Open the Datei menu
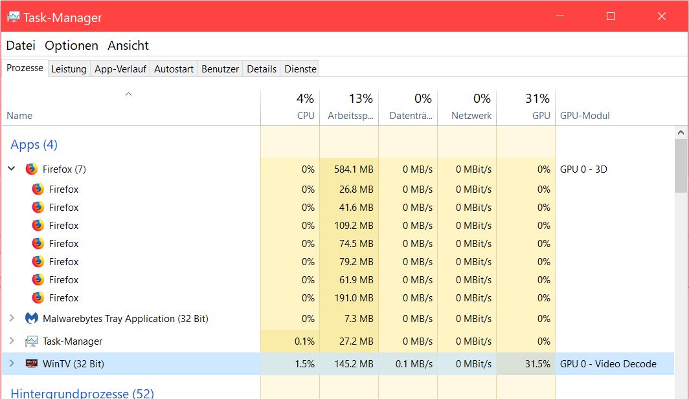This screenshot has width=689, height=399. click(x=21, y=46)
